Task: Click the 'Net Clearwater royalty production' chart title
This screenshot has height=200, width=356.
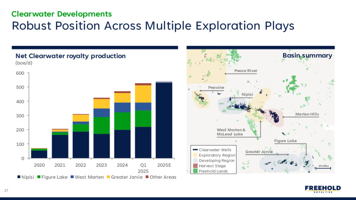Action: coord(70,56)
